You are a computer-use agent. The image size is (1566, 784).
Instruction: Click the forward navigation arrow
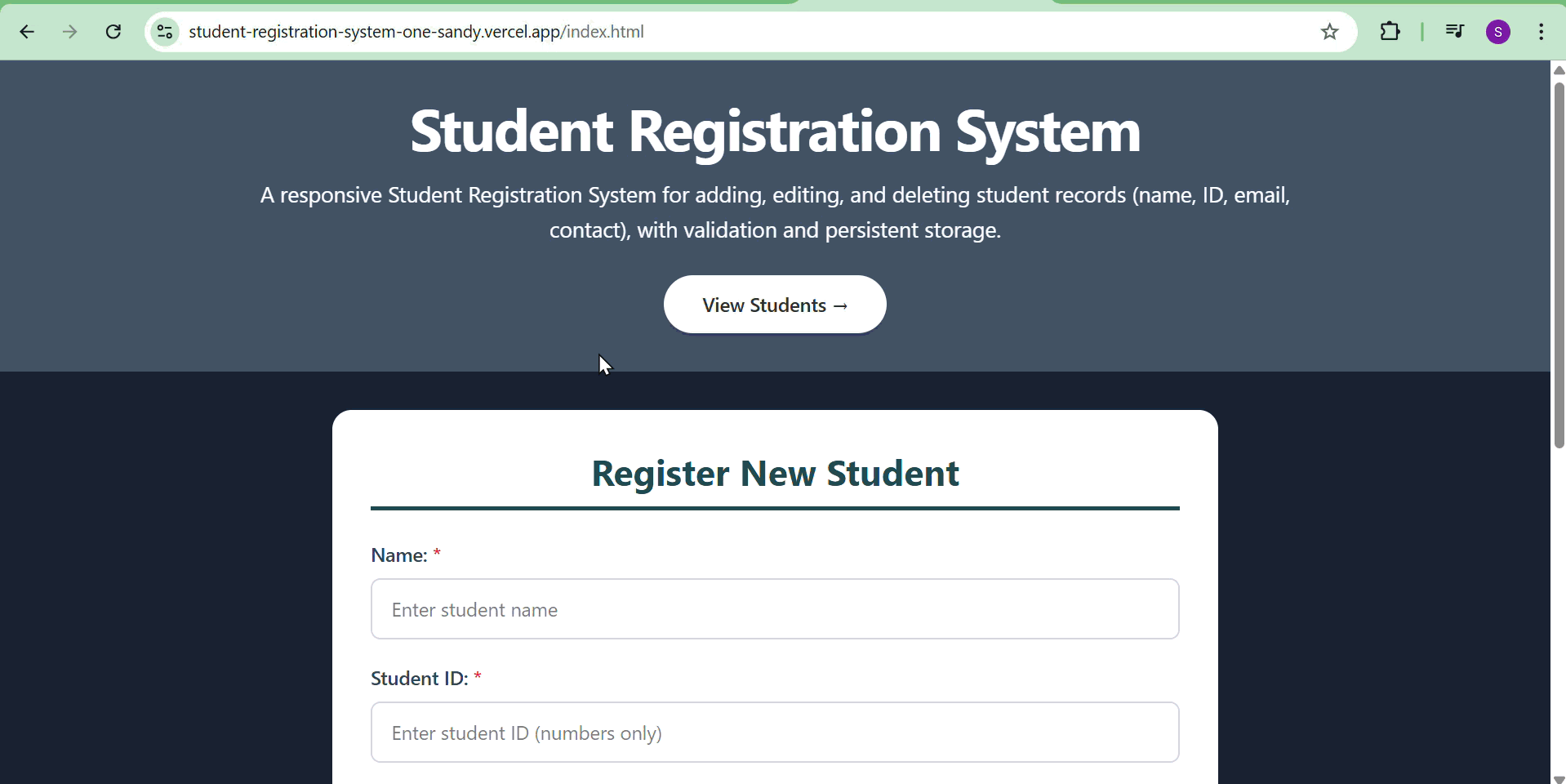70,32
